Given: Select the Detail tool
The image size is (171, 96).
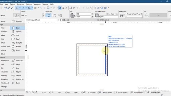Looking at the screenshot, I should [17, 83].
